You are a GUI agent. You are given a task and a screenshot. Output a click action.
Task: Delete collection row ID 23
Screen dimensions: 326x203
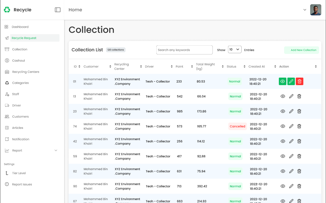pos(299,111)
